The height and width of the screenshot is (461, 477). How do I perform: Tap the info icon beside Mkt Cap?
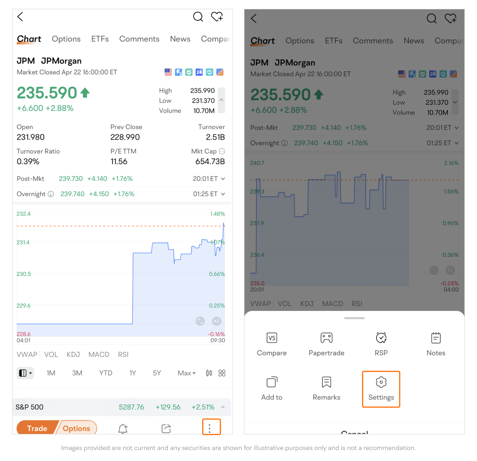click(222, 151)
